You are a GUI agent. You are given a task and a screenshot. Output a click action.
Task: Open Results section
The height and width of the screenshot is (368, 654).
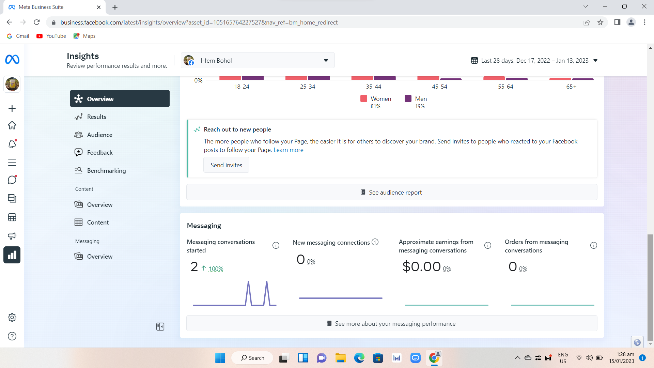[120, 117]
